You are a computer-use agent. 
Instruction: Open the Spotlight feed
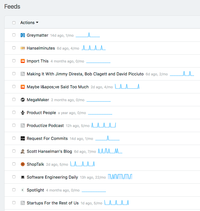tap(35, 190)
